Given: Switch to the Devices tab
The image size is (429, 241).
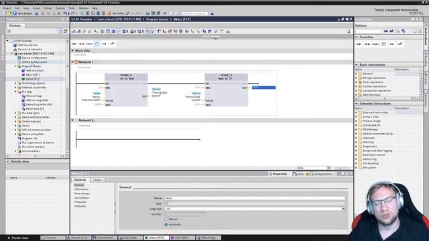Looking at the screenshot, I should pyautogui.click(x=15, y=25).
